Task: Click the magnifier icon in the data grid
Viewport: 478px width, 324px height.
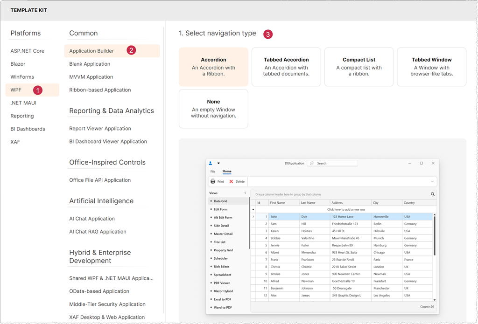Action: (432, 194)
